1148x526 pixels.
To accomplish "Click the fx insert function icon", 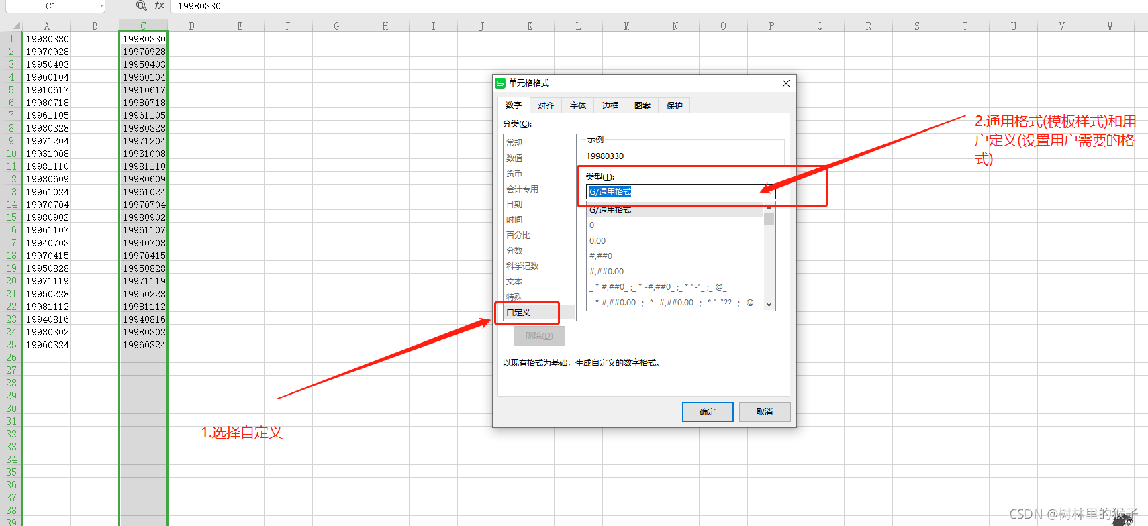I will coord(159,5).
